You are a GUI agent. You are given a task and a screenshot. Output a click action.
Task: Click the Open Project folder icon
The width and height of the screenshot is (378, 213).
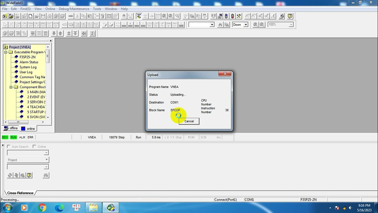[11, 16]
